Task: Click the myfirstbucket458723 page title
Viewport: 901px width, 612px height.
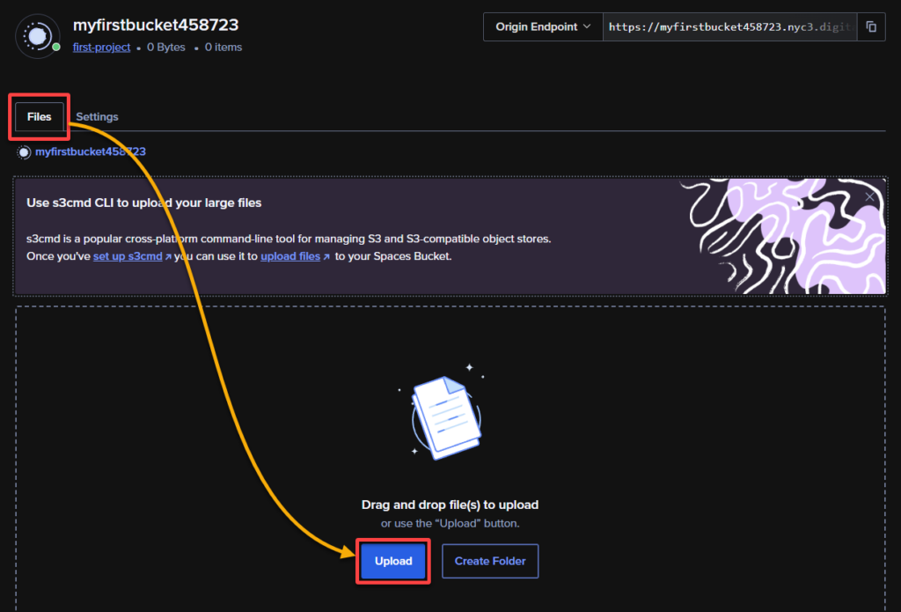Action: pos(156,25)
